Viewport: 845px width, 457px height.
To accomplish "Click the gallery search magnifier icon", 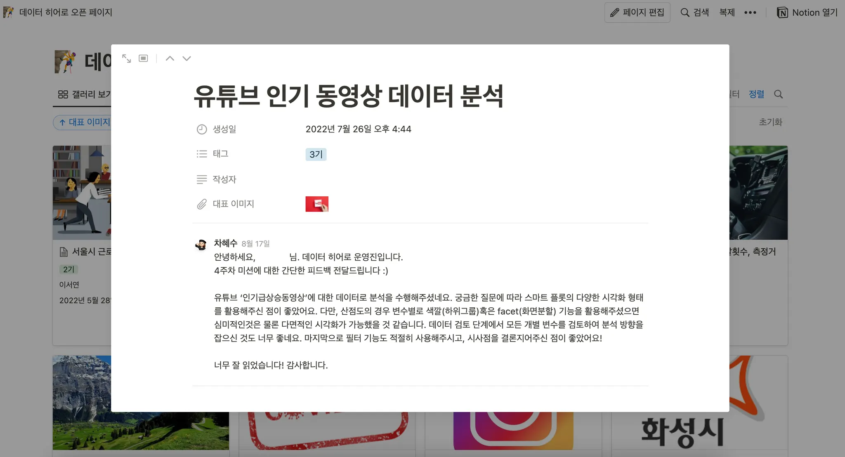I will 778,94.
